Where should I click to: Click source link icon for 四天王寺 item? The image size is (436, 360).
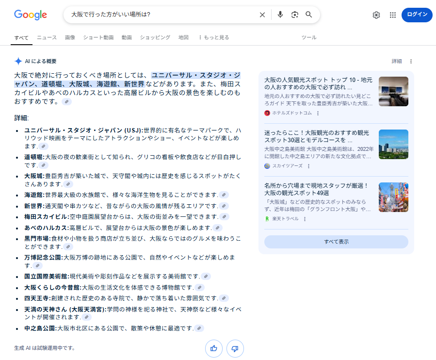(x=224, y=298)
